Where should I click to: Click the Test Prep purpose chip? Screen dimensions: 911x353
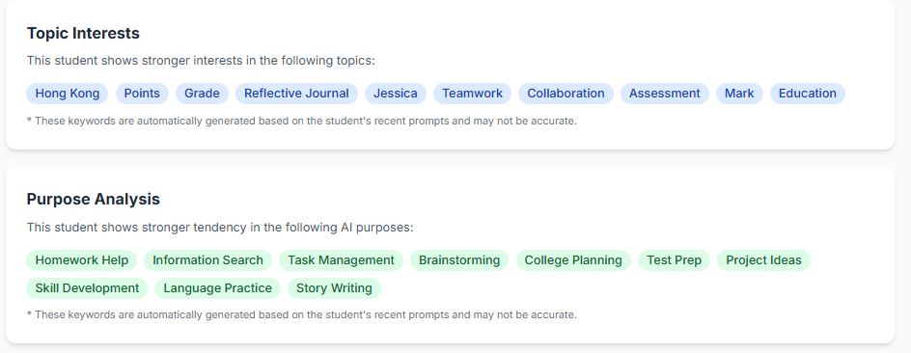tap(674, 260)
